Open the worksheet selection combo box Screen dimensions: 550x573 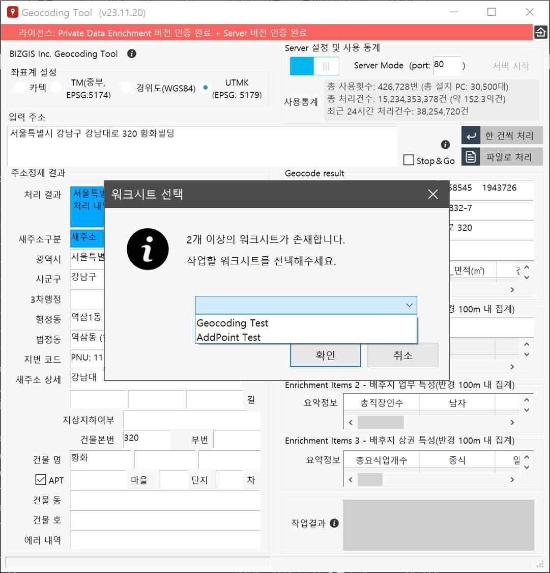coord(306,305)
